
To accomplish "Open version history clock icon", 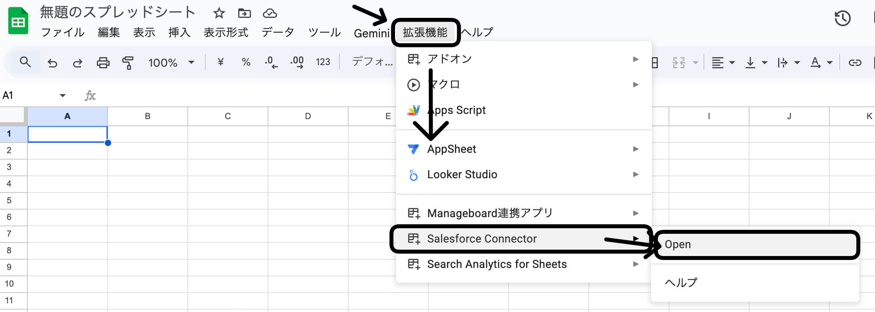I will click(842, 18).
